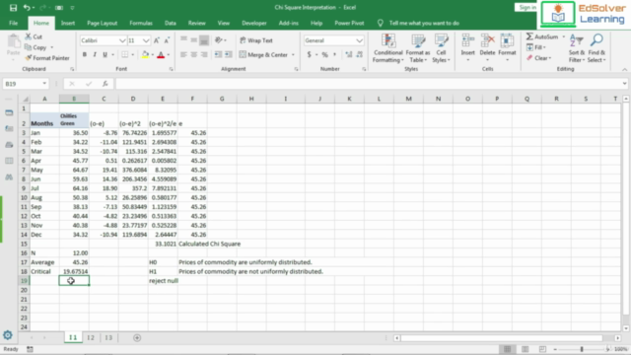Copy the selection

pyautogui.click(x=36, y=47)
